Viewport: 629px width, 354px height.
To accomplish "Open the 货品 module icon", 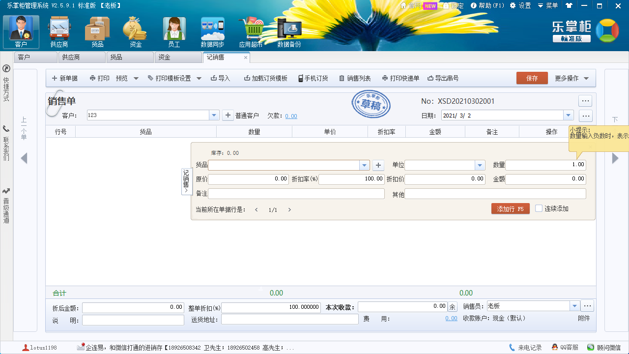I will pyautogui.click(x=97, y=29).
